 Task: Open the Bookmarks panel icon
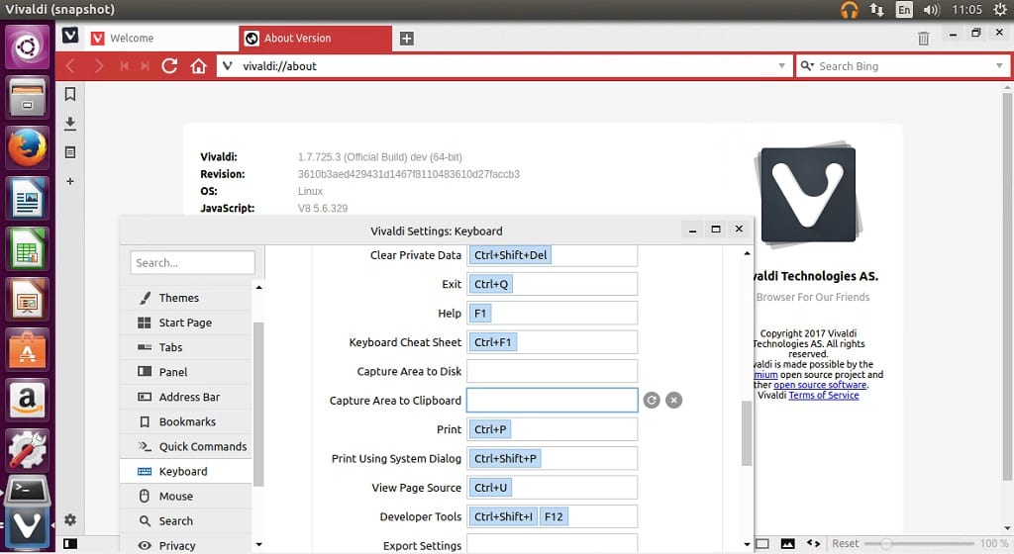pyautogui.click(x=70, y=95)
